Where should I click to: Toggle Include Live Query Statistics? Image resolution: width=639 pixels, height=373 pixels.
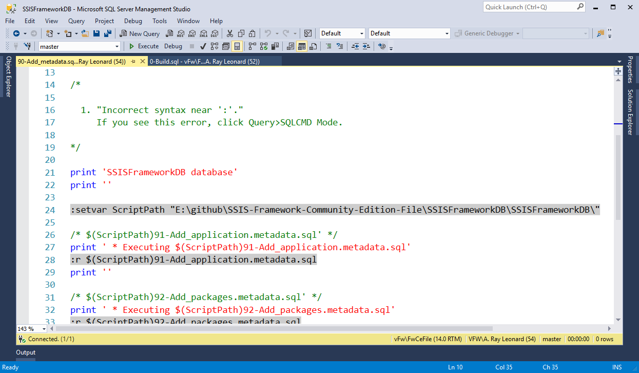pyautogui.click(x=263, y=46)
